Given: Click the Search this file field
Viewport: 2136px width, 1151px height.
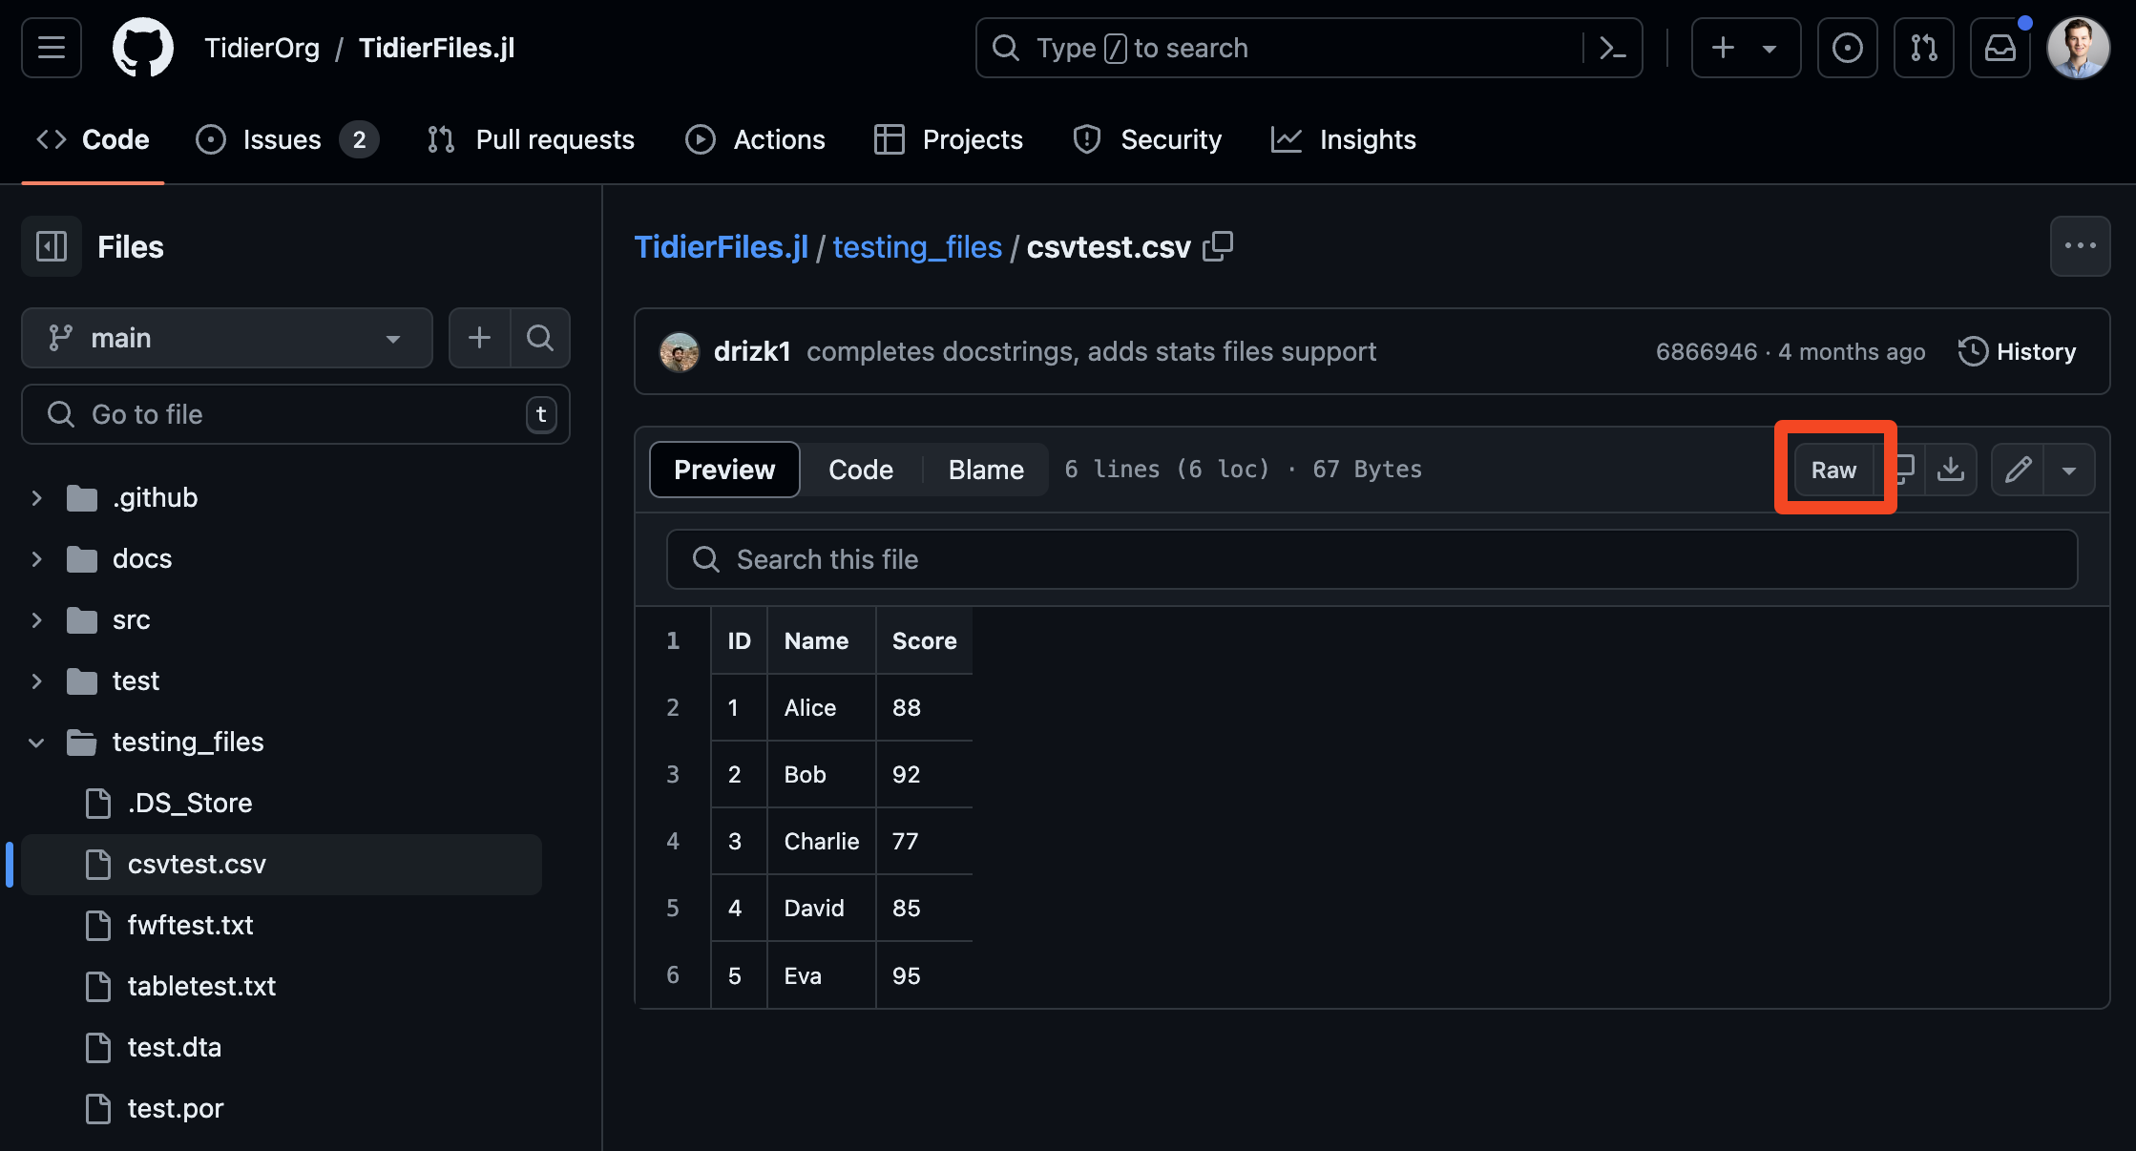Looking at the screenshot, I should (1372, 559).
